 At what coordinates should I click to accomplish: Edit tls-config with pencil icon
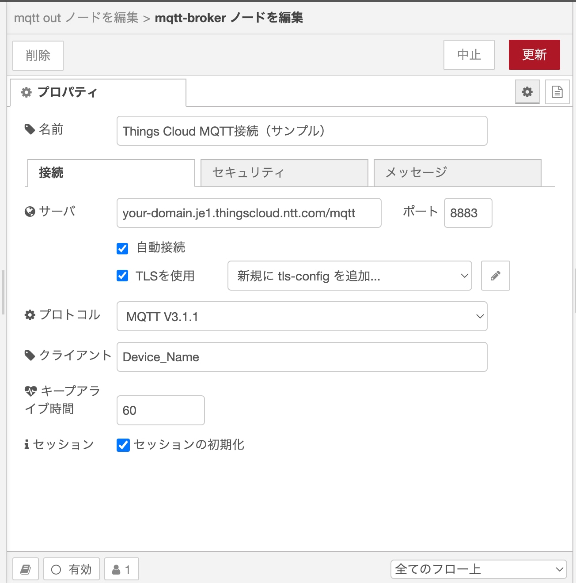496,276
